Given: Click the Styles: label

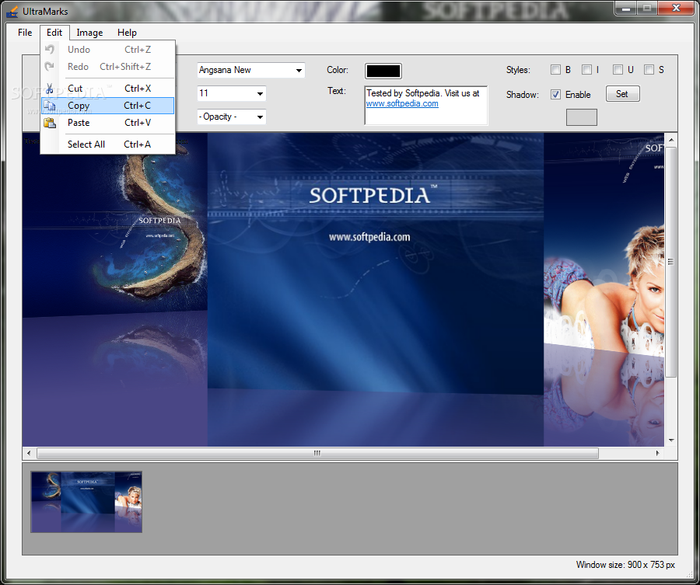Looking at the screenshot, I should (518, 70).
